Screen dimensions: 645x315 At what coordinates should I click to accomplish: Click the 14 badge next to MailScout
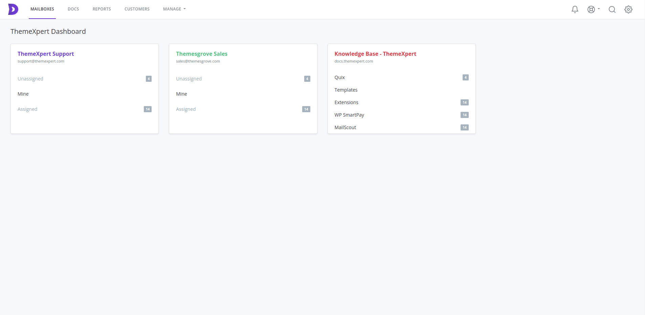(x=465, y=127)
